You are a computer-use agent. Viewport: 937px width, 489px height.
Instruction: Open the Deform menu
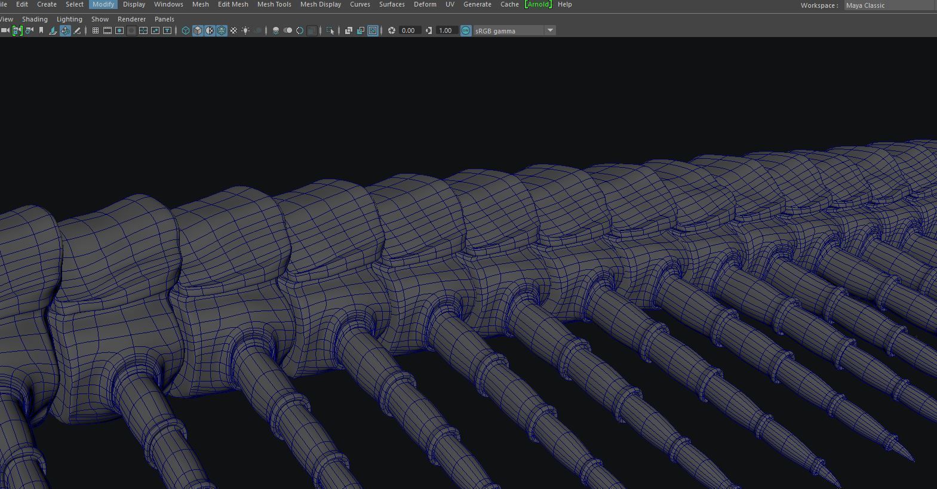point(425,4)
